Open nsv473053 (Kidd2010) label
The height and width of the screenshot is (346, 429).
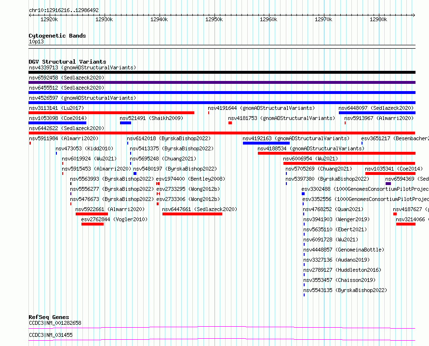(84, 148)
